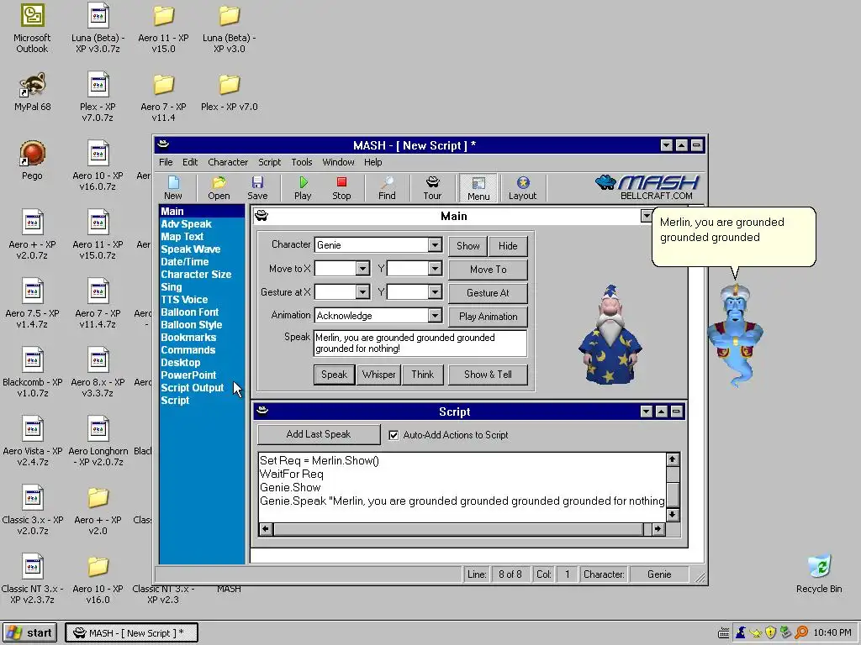Select Adv Speak in the sidebar

186,223
